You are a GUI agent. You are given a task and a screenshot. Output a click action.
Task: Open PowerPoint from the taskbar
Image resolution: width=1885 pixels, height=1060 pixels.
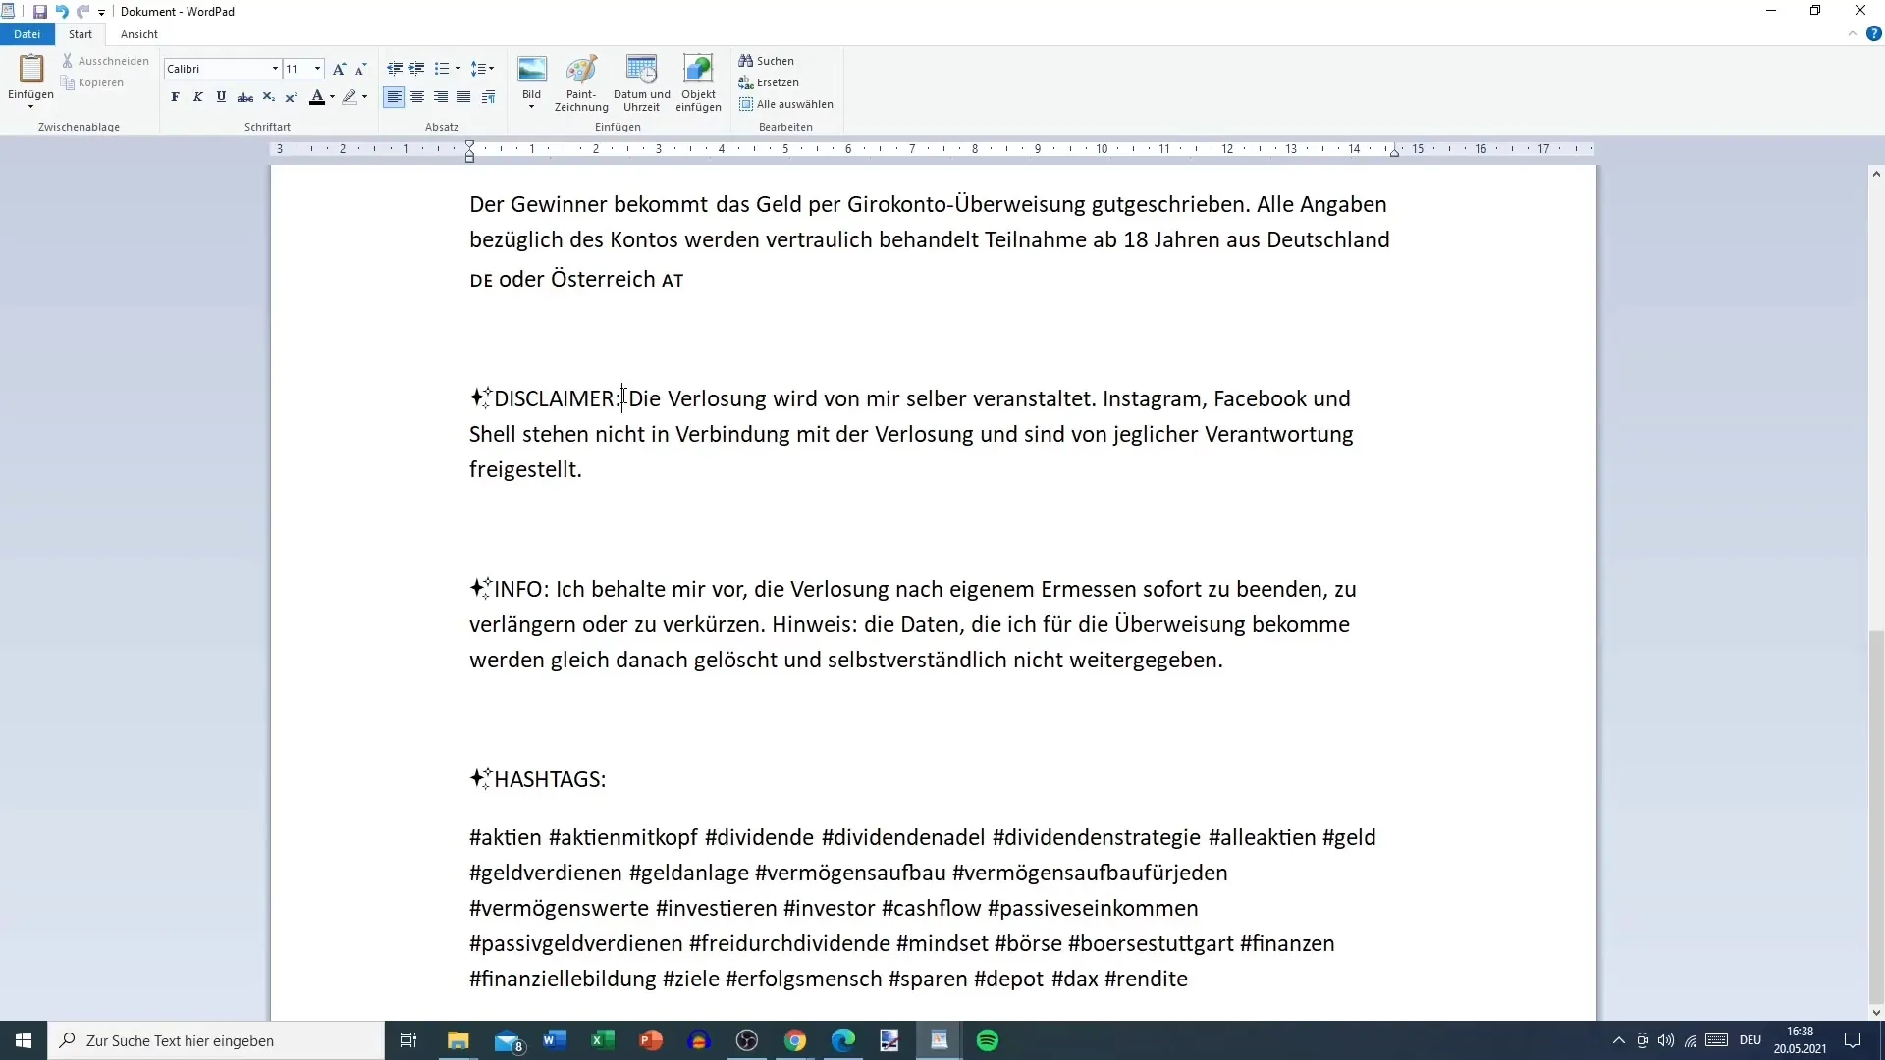651,1040
